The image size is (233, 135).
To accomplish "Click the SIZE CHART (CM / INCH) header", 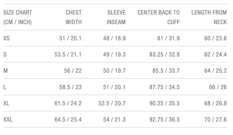I will [x=18, y=17].
